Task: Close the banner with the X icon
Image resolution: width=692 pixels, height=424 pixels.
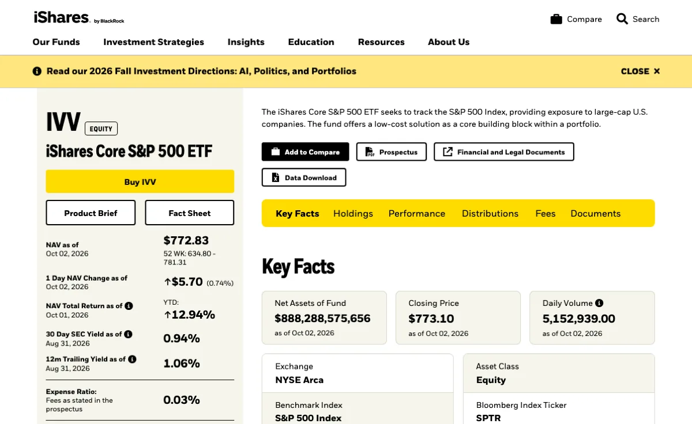Action: tap(656, 71)
